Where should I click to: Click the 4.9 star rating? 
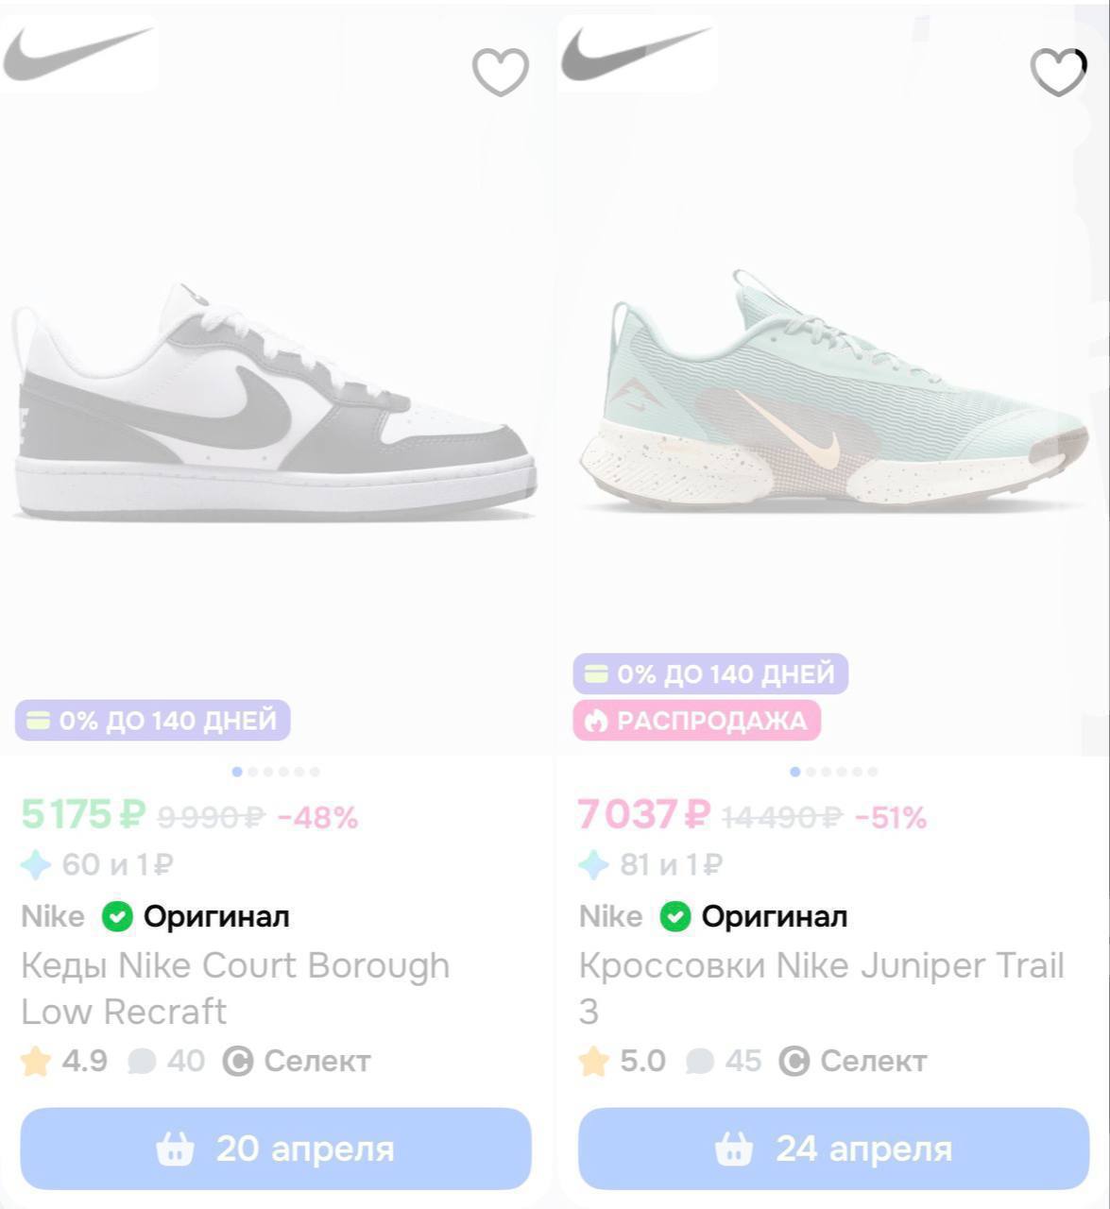click(64, 1061)
